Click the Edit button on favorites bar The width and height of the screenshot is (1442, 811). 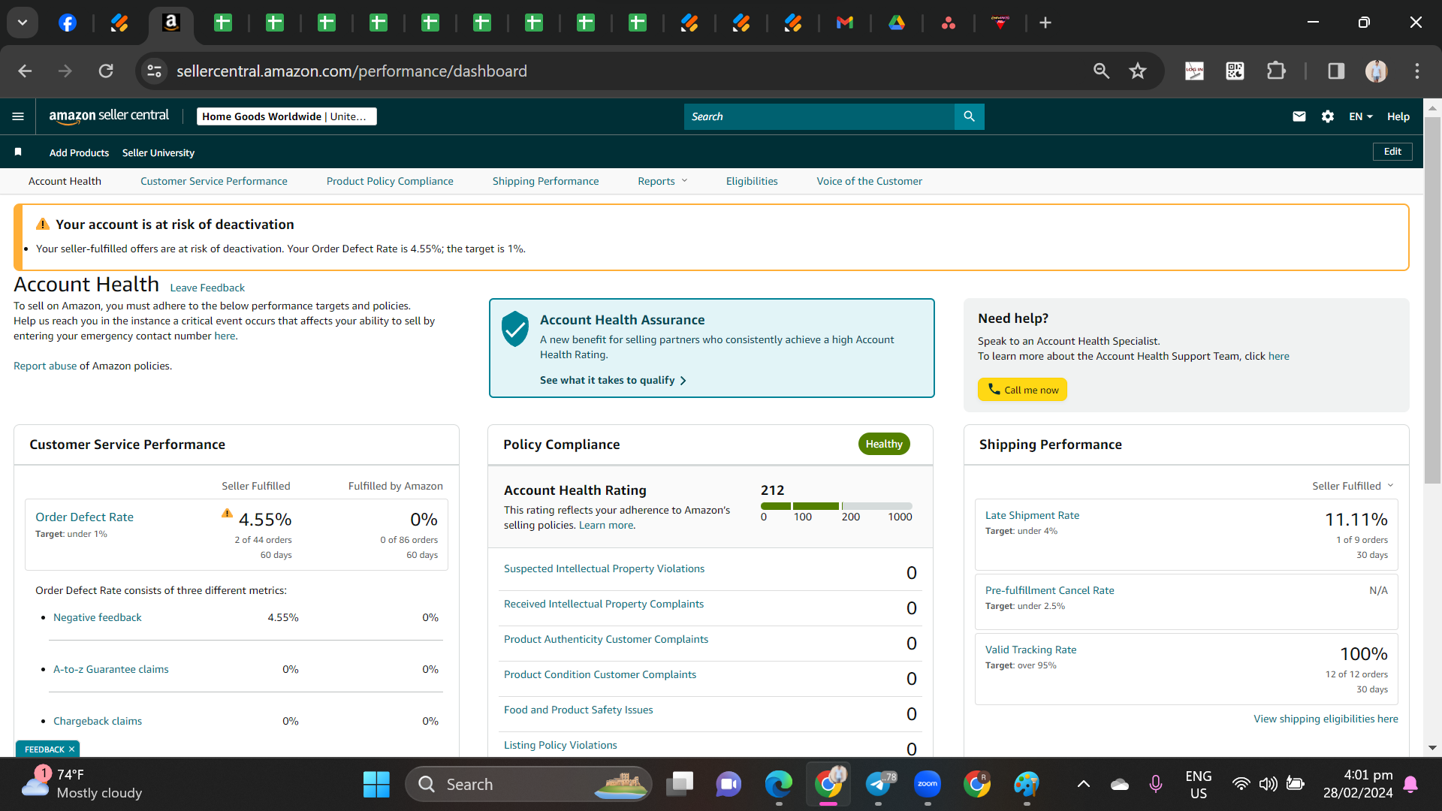tap(1392, 152)
